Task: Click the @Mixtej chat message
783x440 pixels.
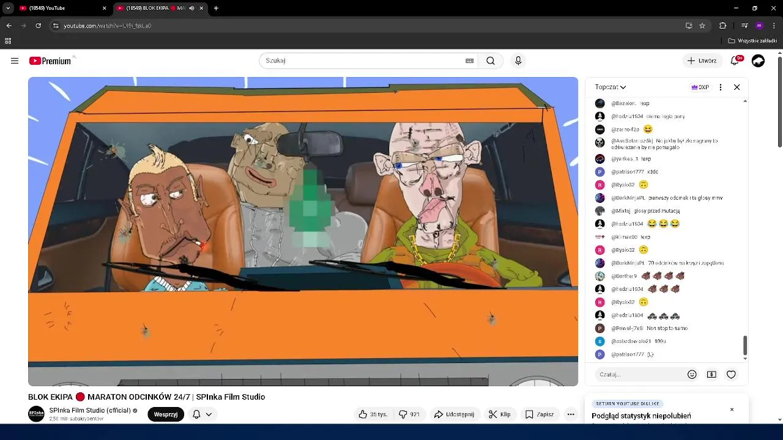Action: 645,211
